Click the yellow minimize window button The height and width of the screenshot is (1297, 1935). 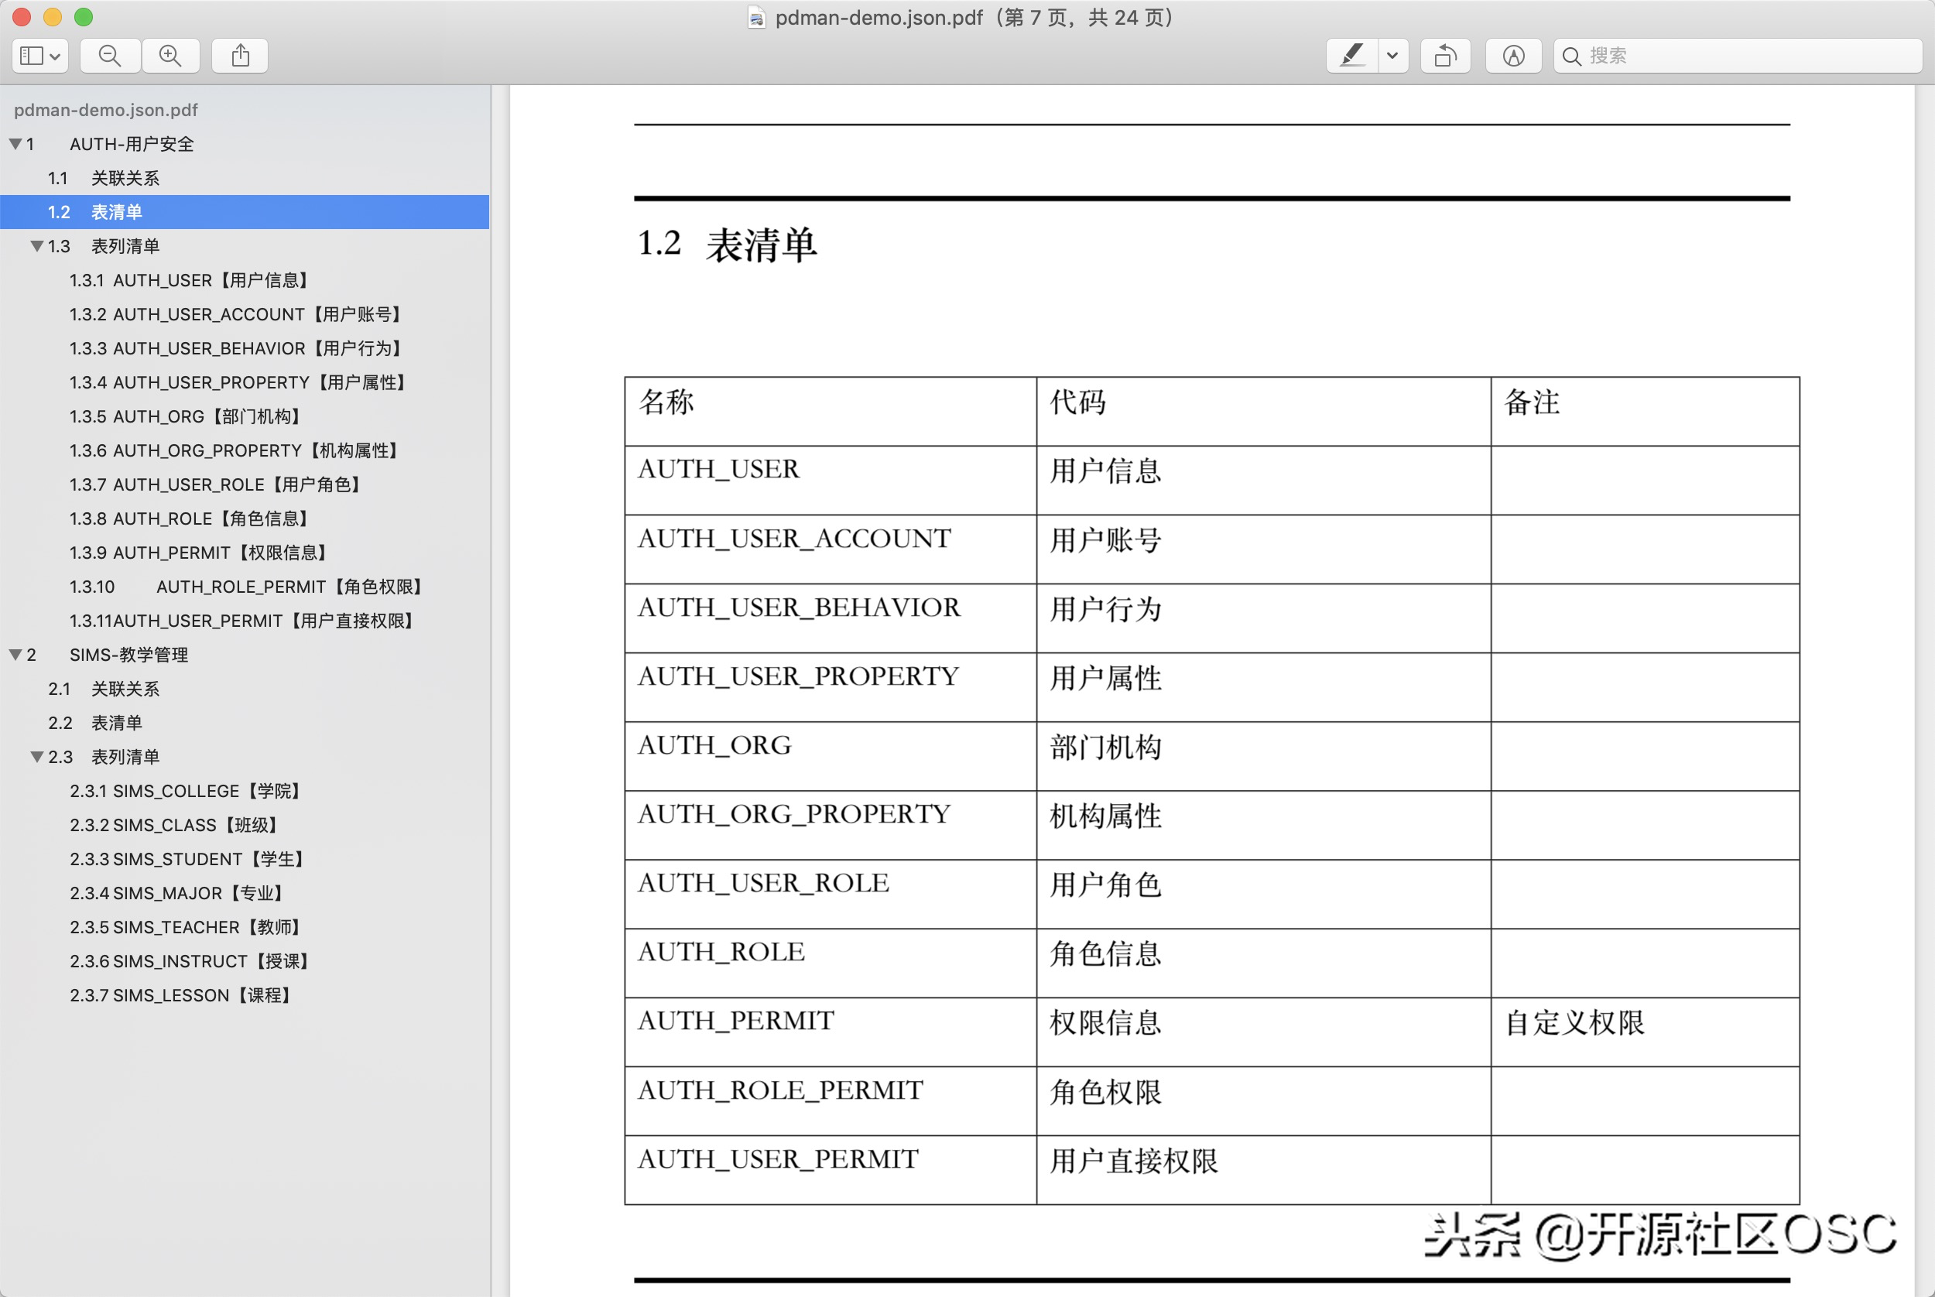pos(52,16)
